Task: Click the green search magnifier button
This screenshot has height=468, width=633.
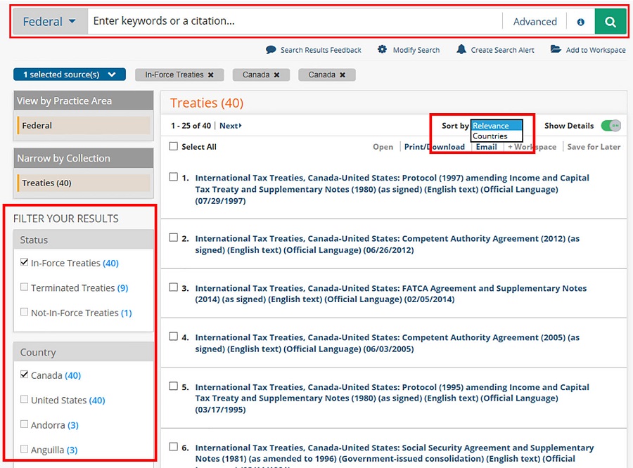Action: point(610,22)
